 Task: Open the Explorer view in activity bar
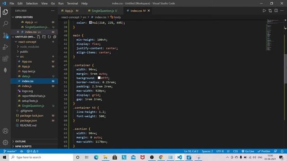[5, 12]
